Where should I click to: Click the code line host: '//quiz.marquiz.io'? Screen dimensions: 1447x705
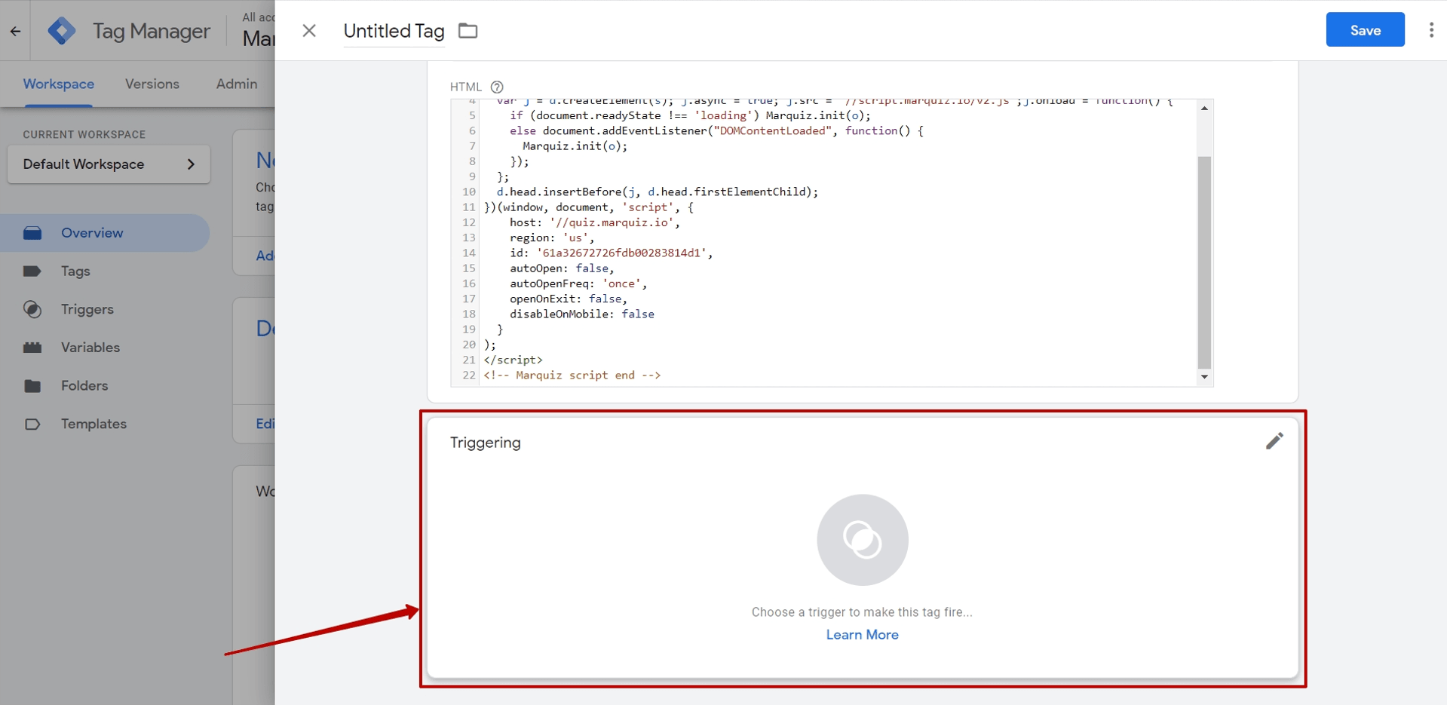click(594, 222)
